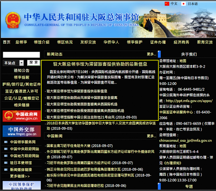Click the bullet icon beside 中国中央政府网站
The image size is (216, 191).
6,149
